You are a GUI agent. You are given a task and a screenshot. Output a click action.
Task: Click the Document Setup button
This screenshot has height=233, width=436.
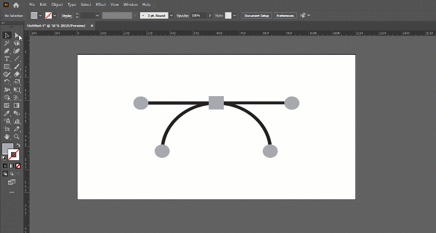257,15
